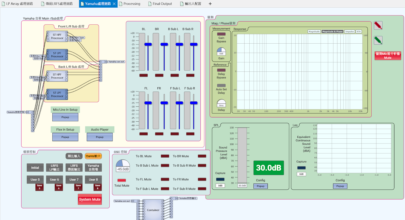
Task: Click the BL fader handle
Action: click(148, 44)
